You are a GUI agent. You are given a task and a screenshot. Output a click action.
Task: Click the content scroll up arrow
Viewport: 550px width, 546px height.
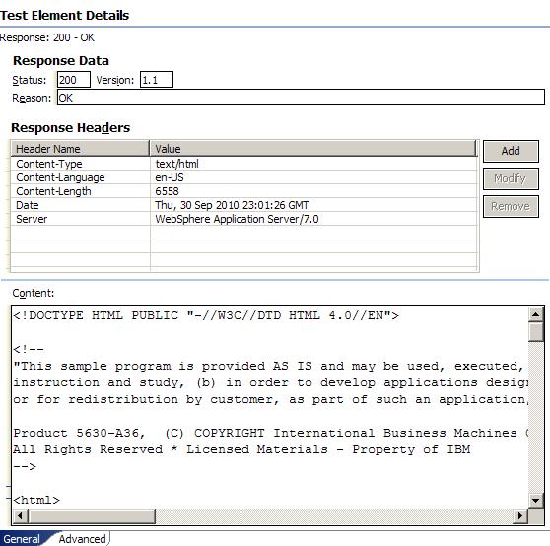coord(535,314)
